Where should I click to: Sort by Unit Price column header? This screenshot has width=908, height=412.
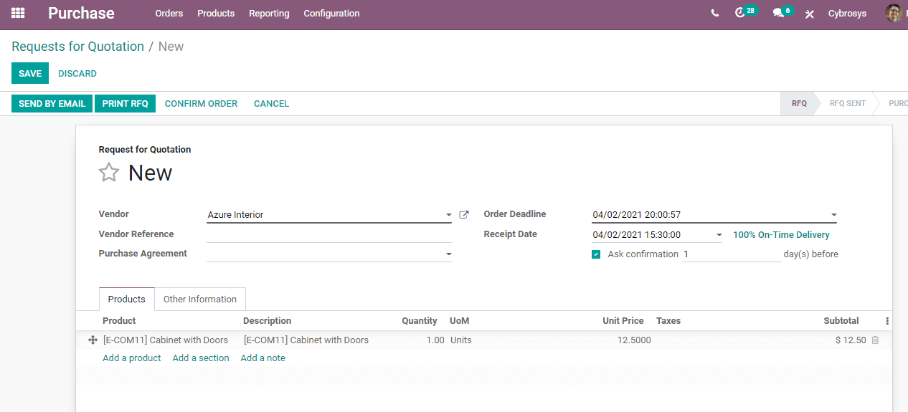click(623, 321)
